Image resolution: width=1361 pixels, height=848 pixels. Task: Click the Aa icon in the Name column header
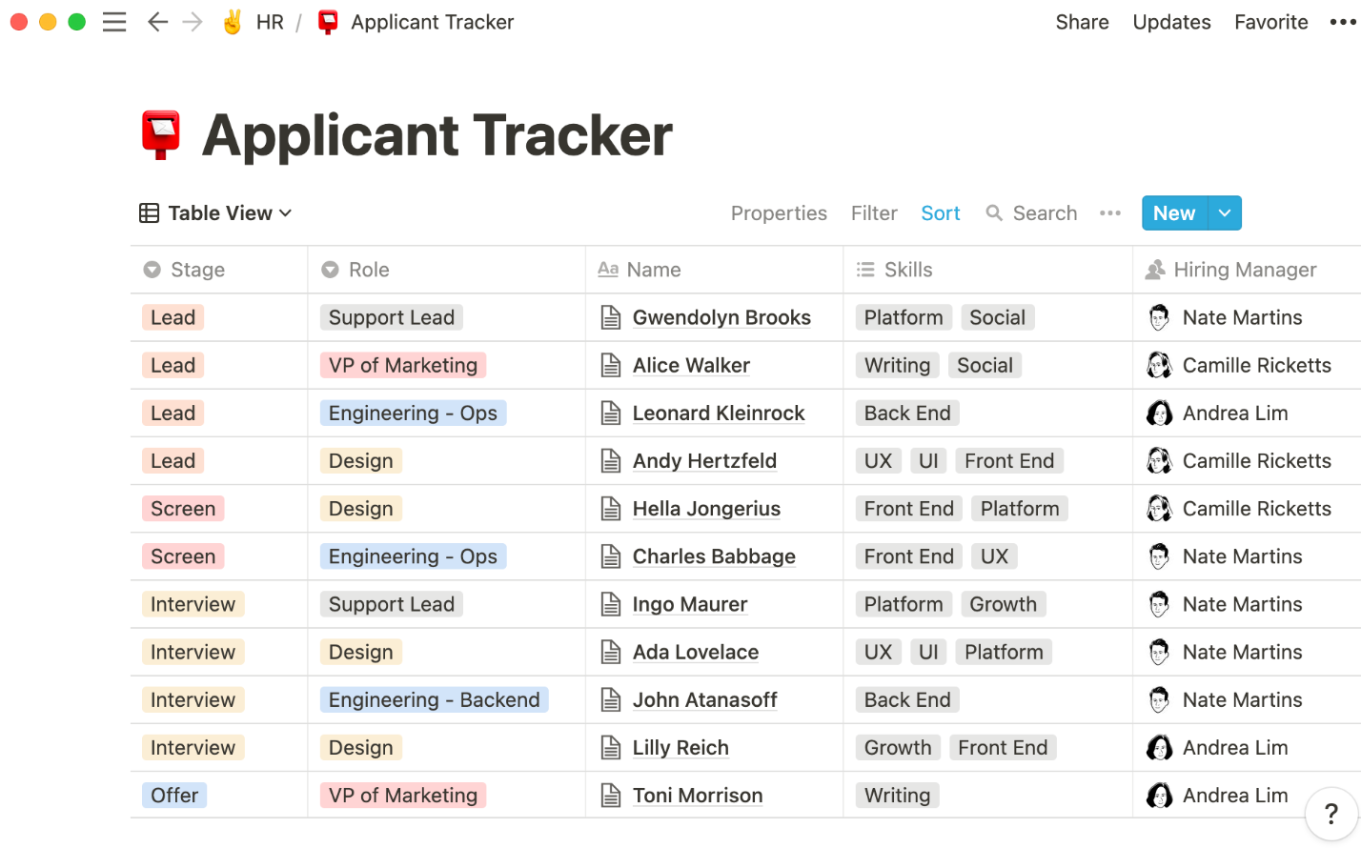[x=607, y=270]
